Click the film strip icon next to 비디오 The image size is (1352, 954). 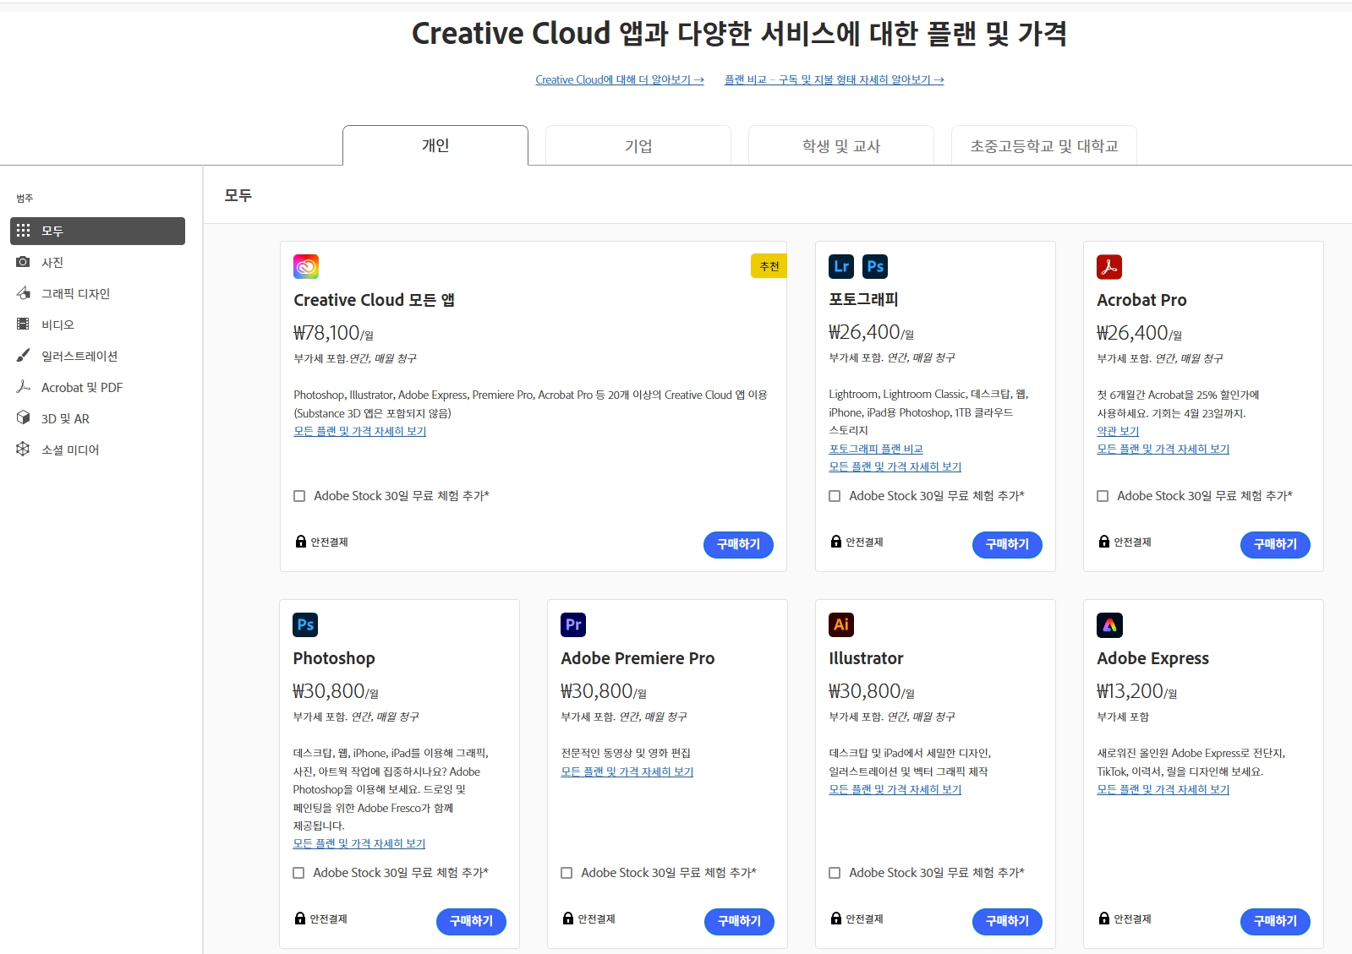click(x=23, y=324)
